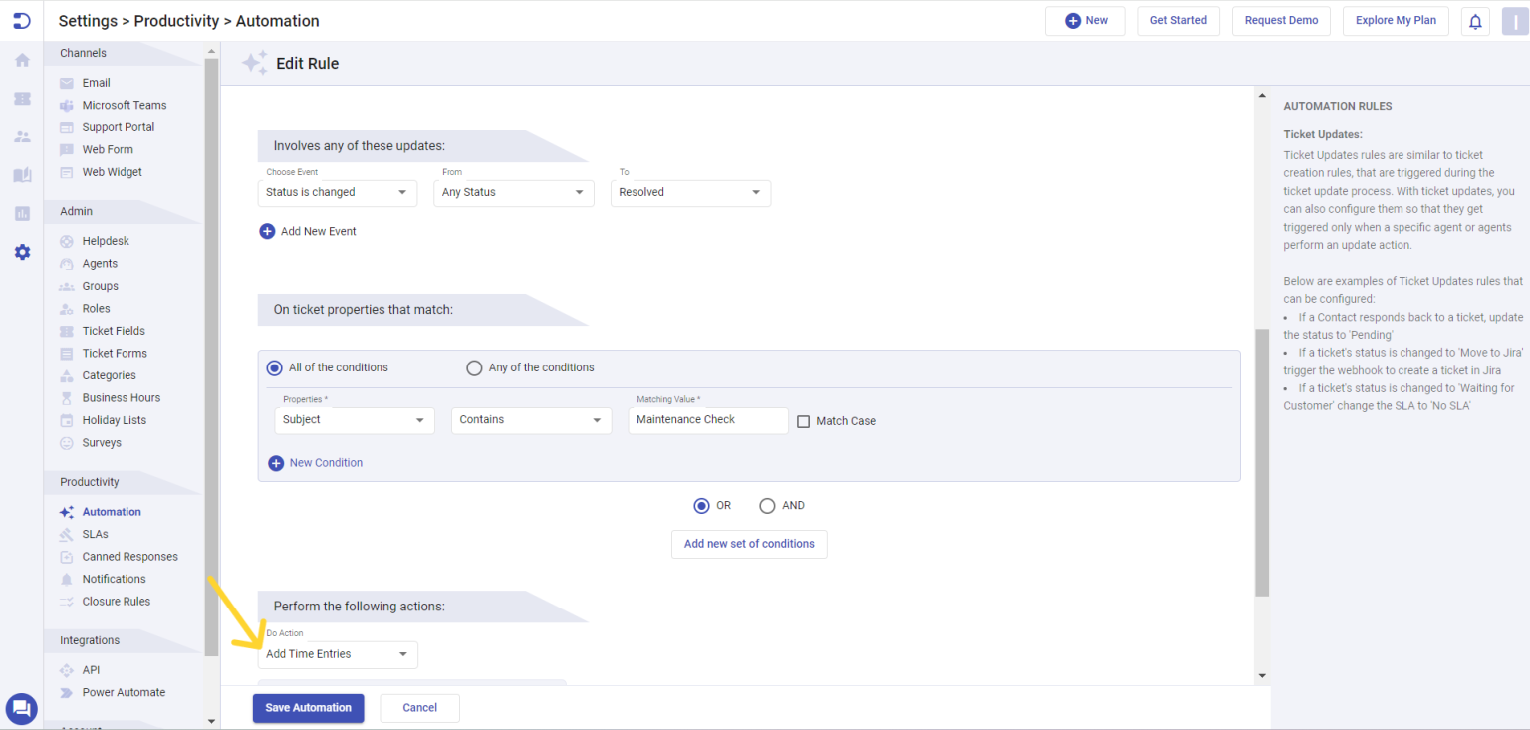
Task: Go to Canned Responses in the sidebar
Action: 130,556
